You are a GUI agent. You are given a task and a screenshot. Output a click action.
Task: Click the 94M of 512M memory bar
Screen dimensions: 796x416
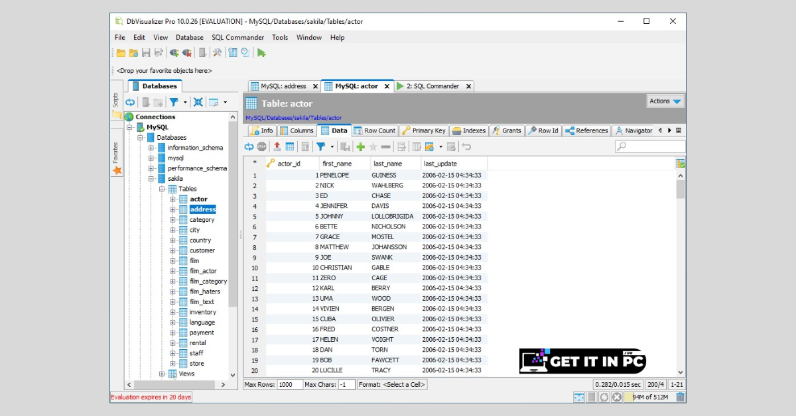coord(649,397)
